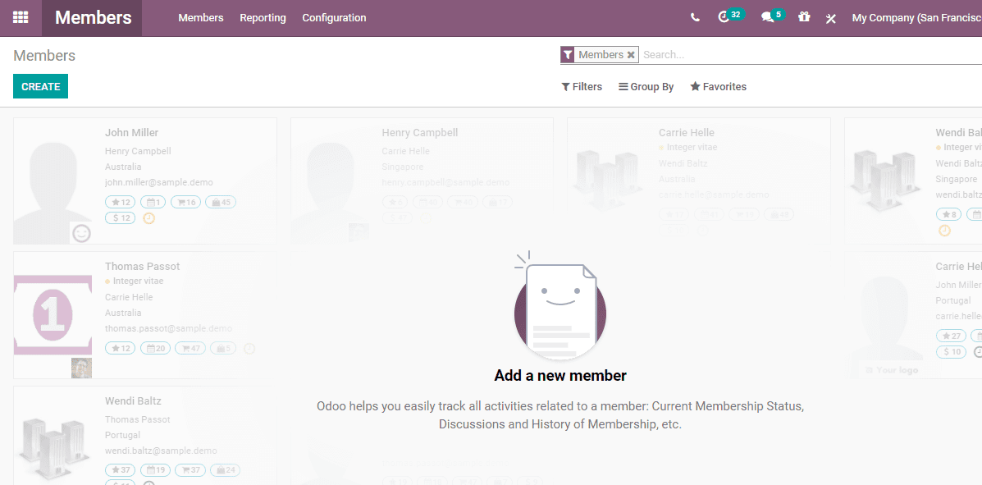Screen dimensions: 982x485
Task: Click the CREATE button
Action: tap(41, 86)
